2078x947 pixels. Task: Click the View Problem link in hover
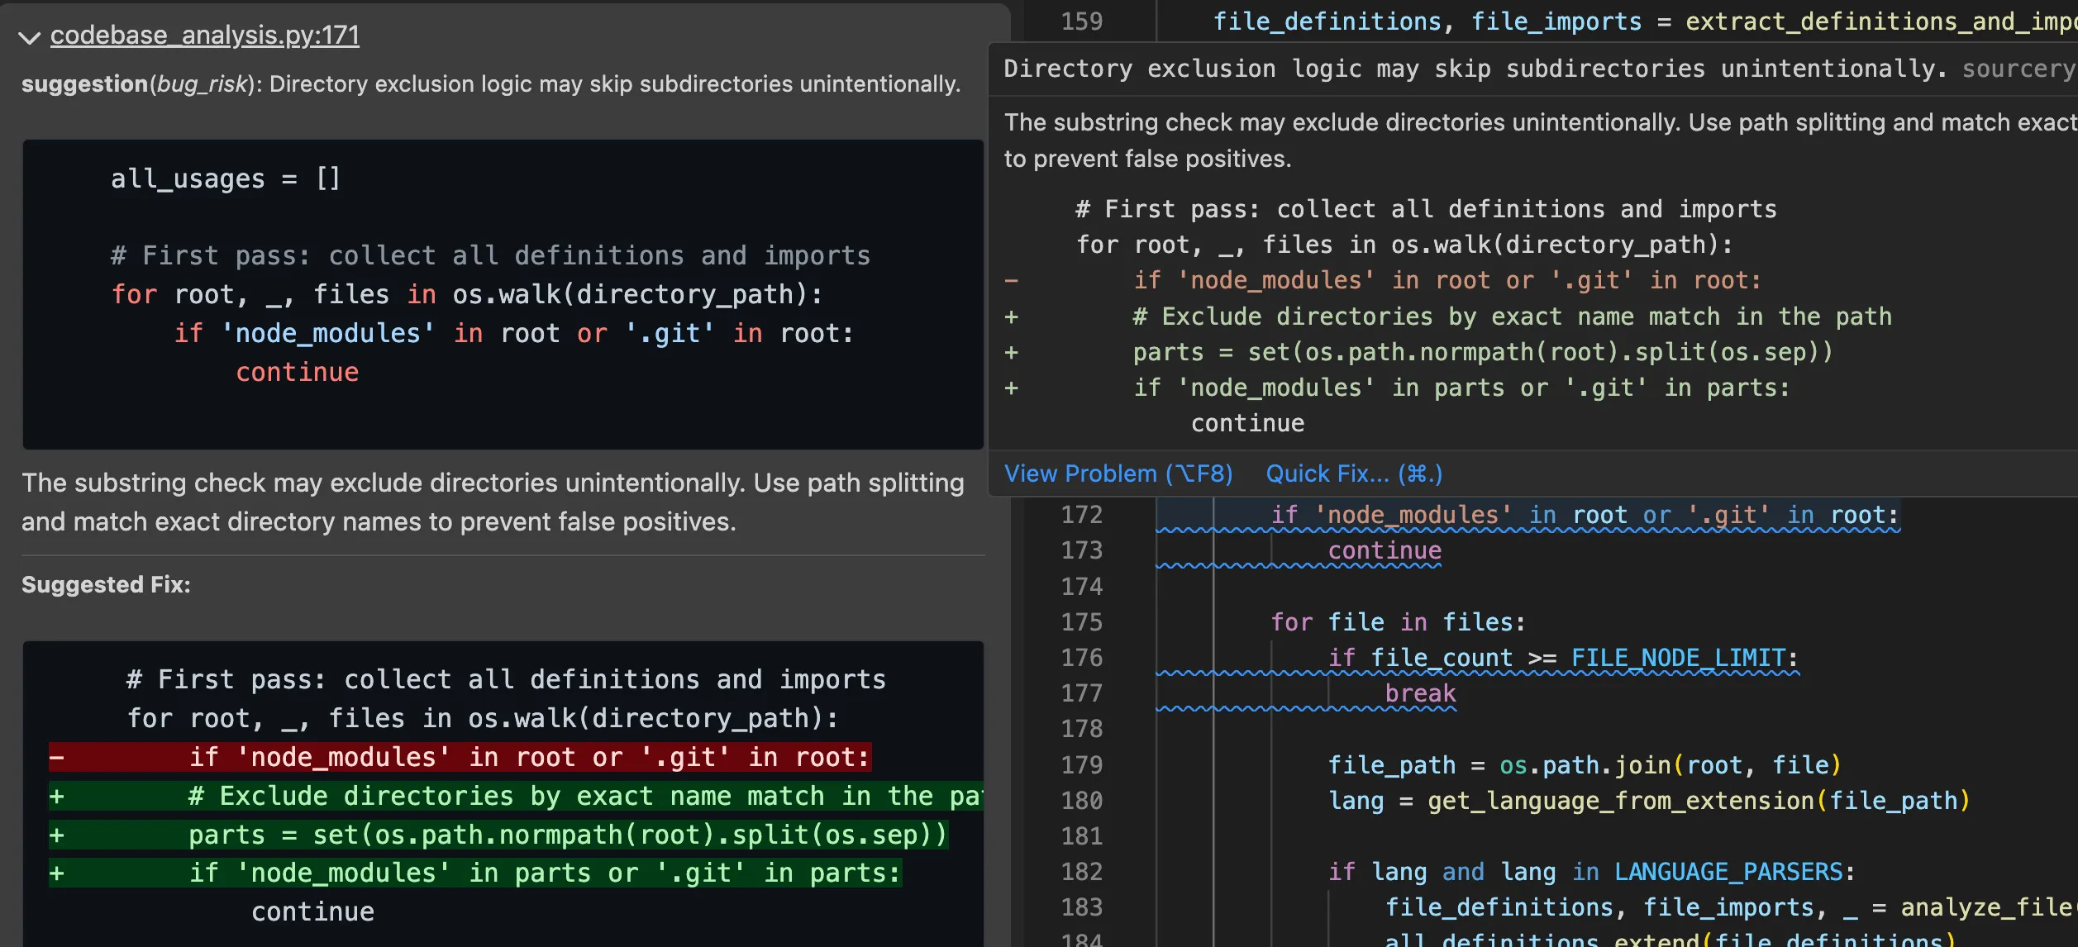[x=1118, y=473]
